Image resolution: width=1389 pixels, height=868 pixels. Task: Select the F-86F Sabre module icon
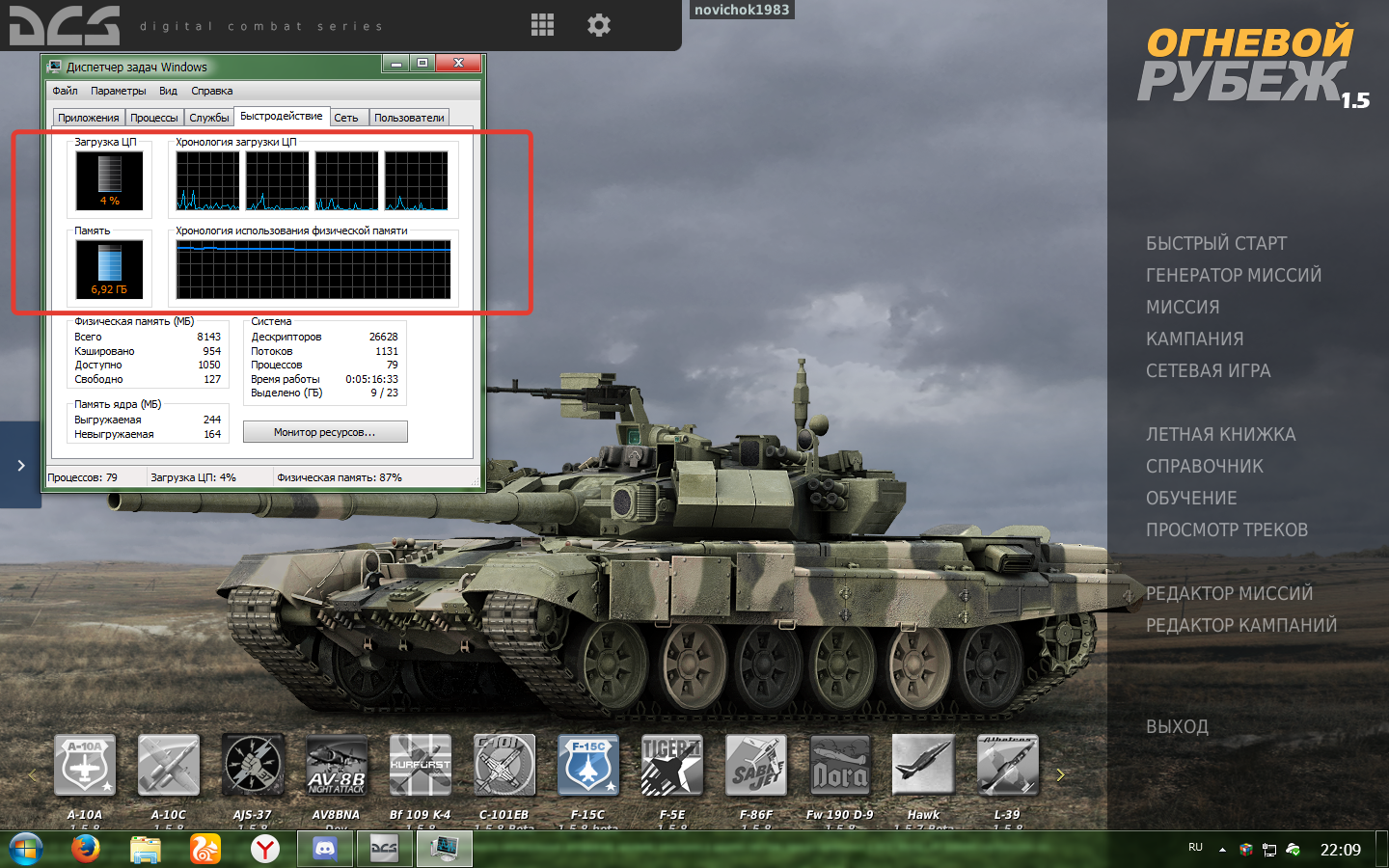click(756, 766)
